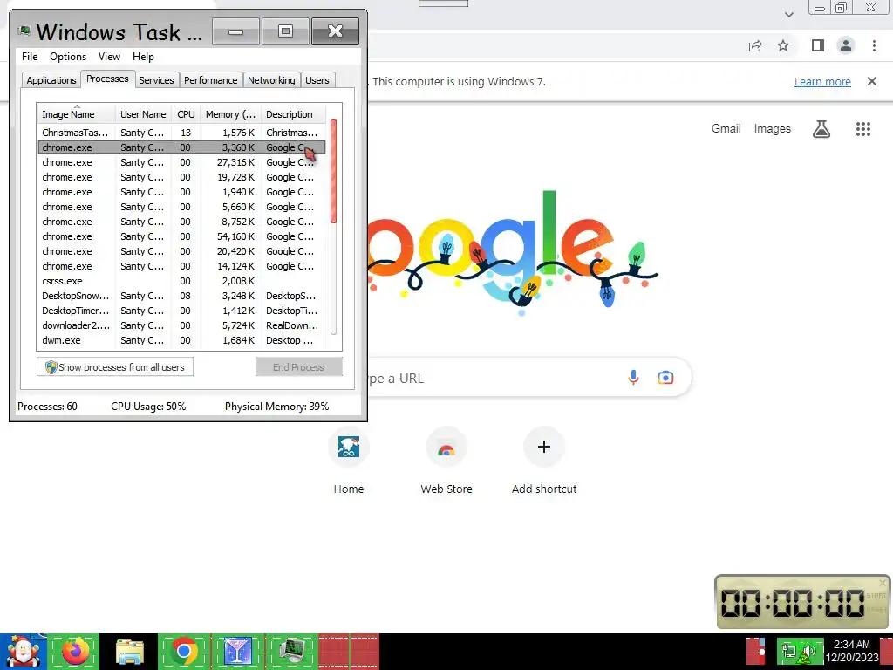
Task: Open the network tray icon
Action: (789, 651)
